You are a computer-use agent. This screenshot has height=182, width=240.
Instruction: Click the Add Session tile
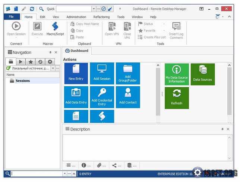(102, 73)
